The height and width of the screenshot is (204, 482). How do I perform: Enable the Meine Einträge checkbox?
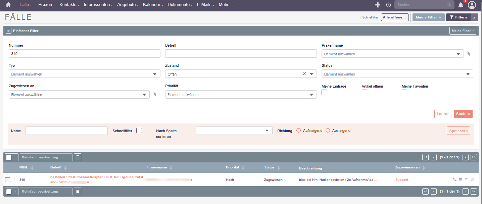click(x=324, y=93)
